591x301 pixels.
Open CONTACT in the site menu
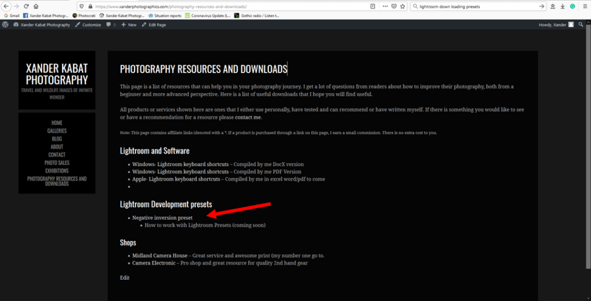pos(57,155)
